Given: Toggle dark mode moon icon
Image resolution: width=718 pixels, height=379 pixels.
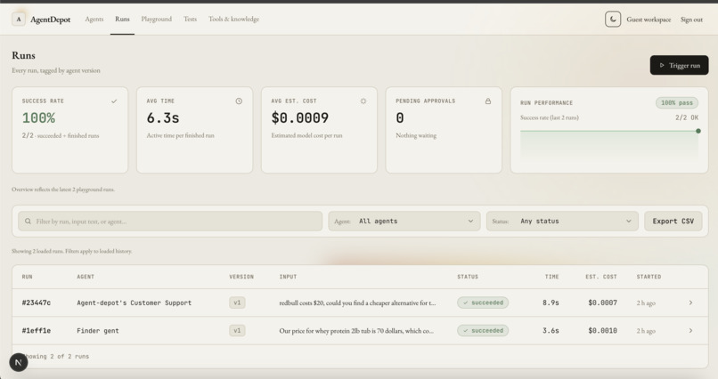Looking at the screenshot, I should (x=613, y=20).
